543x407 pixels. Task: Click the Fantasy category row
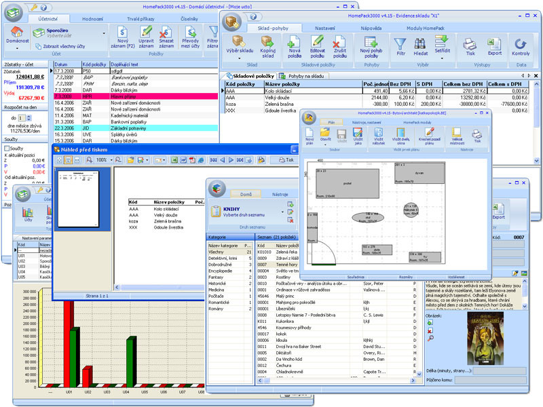tap(230, 277)
